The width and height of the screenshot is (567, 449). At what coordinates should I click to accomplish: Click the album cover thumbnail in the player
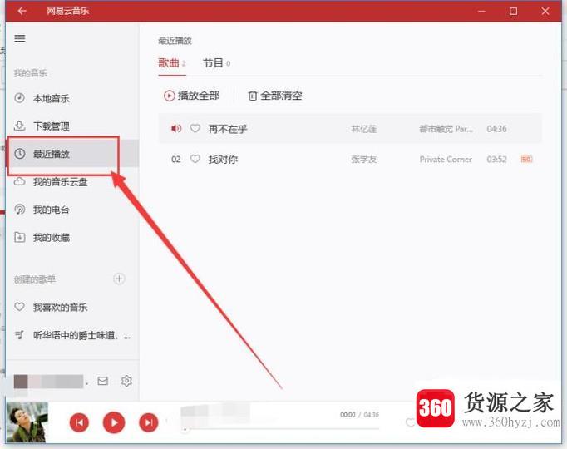(27, 422)
